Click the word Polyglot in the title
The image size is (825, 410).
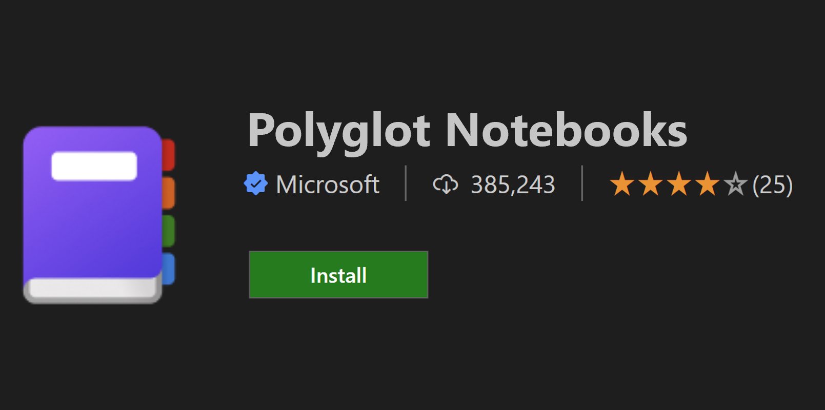(x=339, y=132)
